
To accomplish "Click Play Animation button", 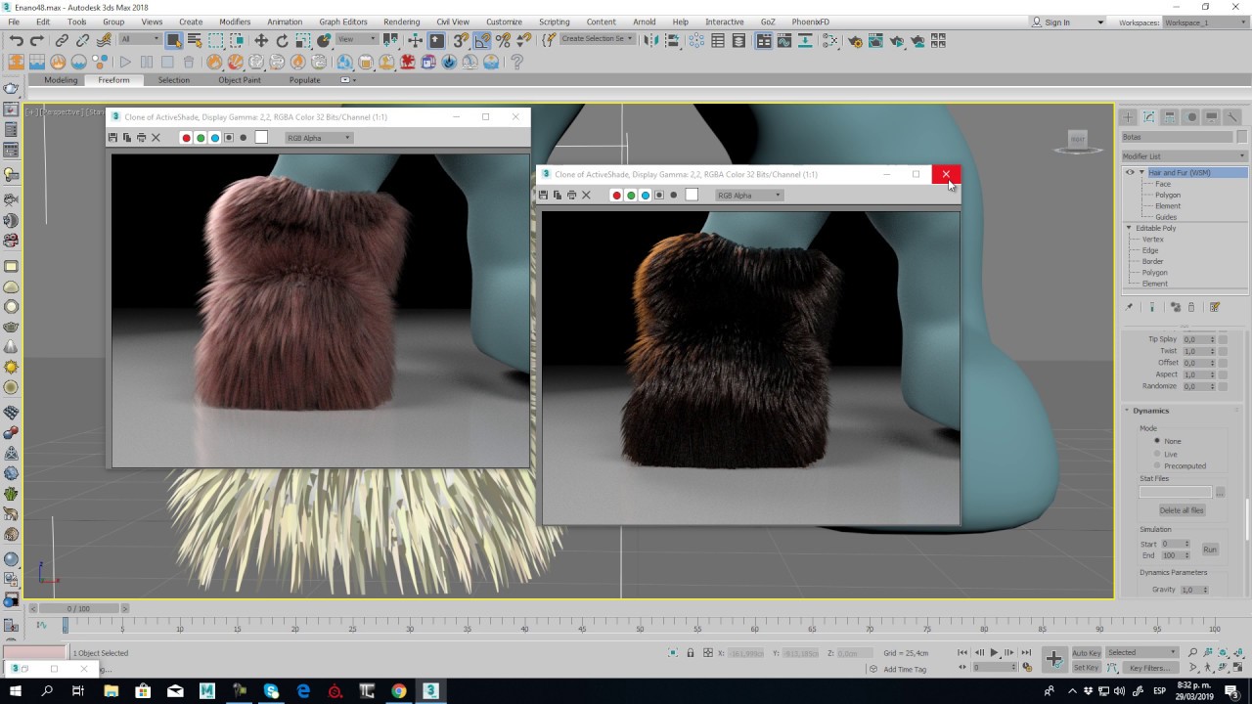I will click(995, 652).
